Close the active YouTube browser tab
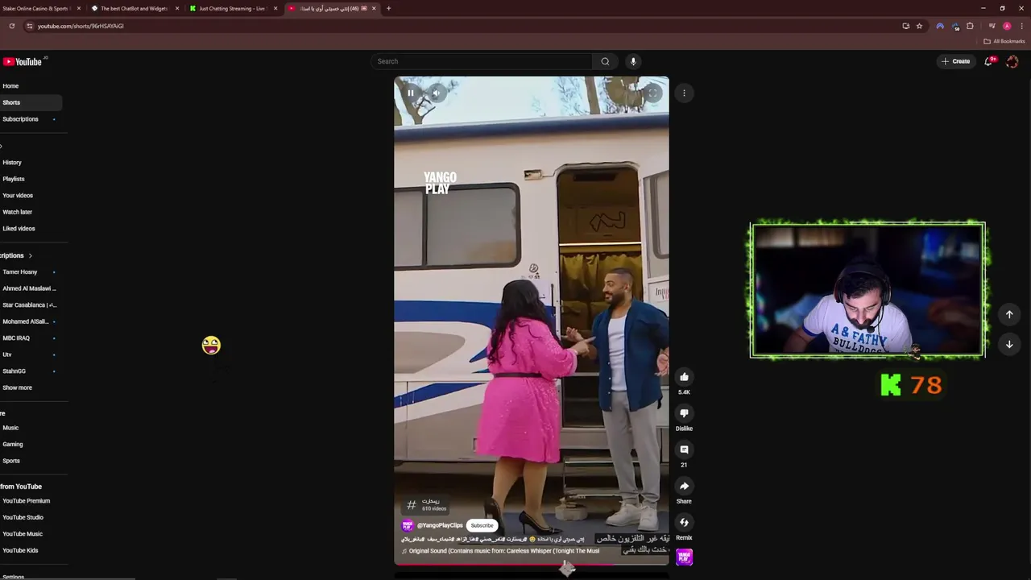 pyautogui.click(x=374, y=8)
